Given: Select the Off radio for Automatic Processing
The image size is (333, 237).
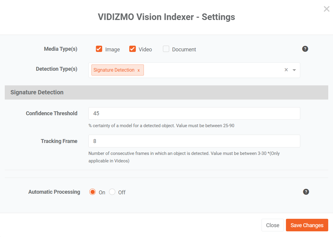Looking at the screenshot, I should (112, 192).
